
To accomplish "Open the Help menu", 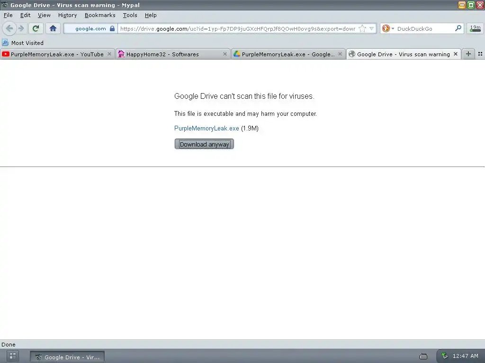I will coord(151,15).
